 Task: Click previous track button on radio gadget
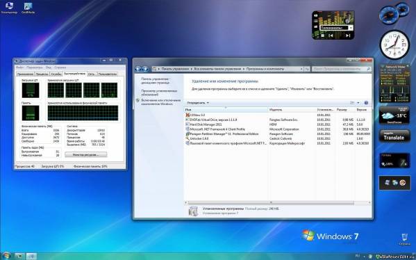[331, 35]
